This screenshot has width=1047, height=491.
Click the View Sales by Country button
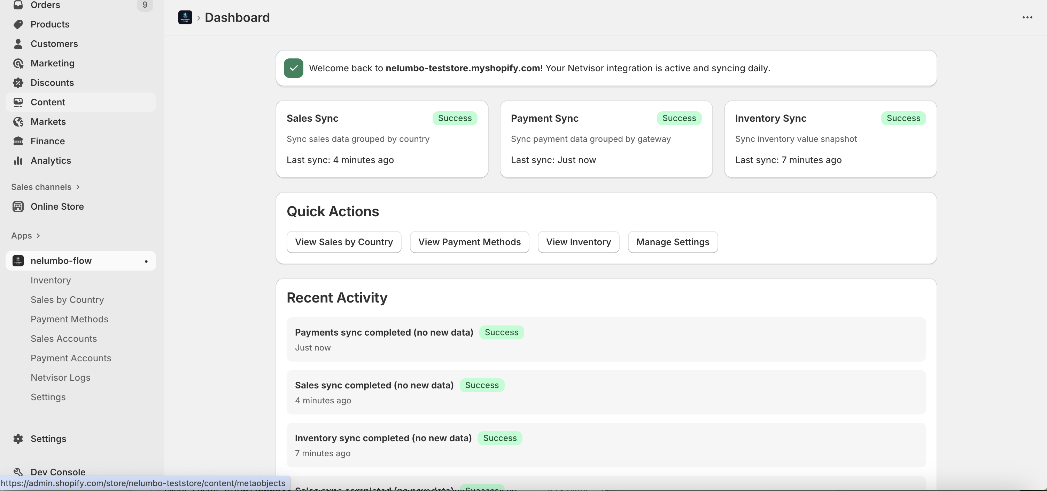tap(343, 242)
